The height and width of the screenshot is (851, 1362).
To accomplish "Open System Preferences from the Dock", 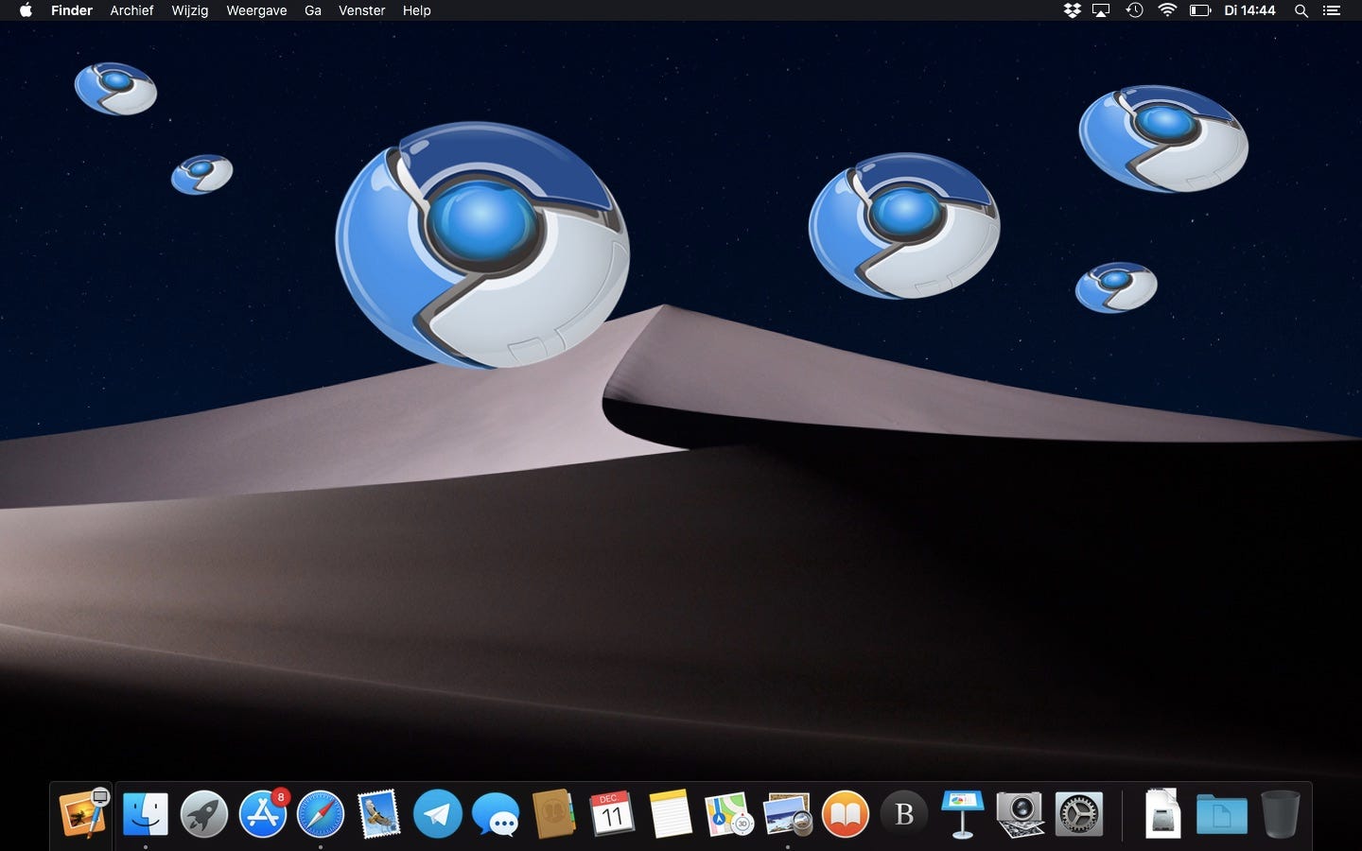I will click(1079, 814).
